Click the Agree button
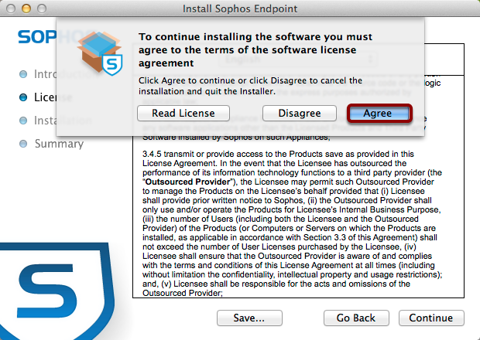 pyautogui.click(x=379, y=114)
